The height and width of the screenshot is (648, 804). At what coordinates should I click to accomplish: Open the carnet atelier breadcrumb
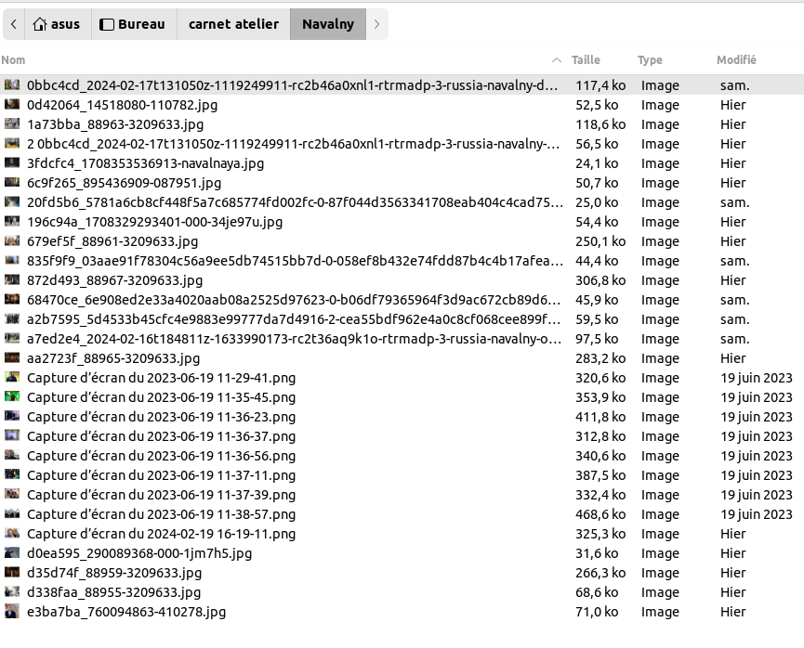(234, 24)
